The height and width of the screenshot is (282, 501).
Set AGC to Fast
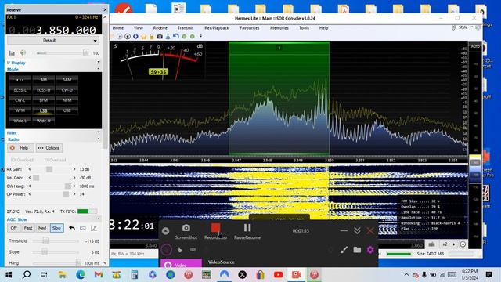pos(28,228)
